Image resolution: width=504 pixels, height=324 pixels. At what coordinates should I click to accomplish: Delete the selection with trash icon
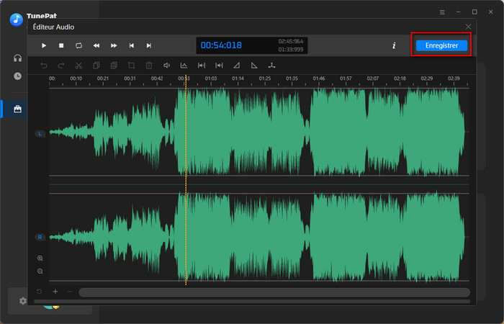(149, 66)
